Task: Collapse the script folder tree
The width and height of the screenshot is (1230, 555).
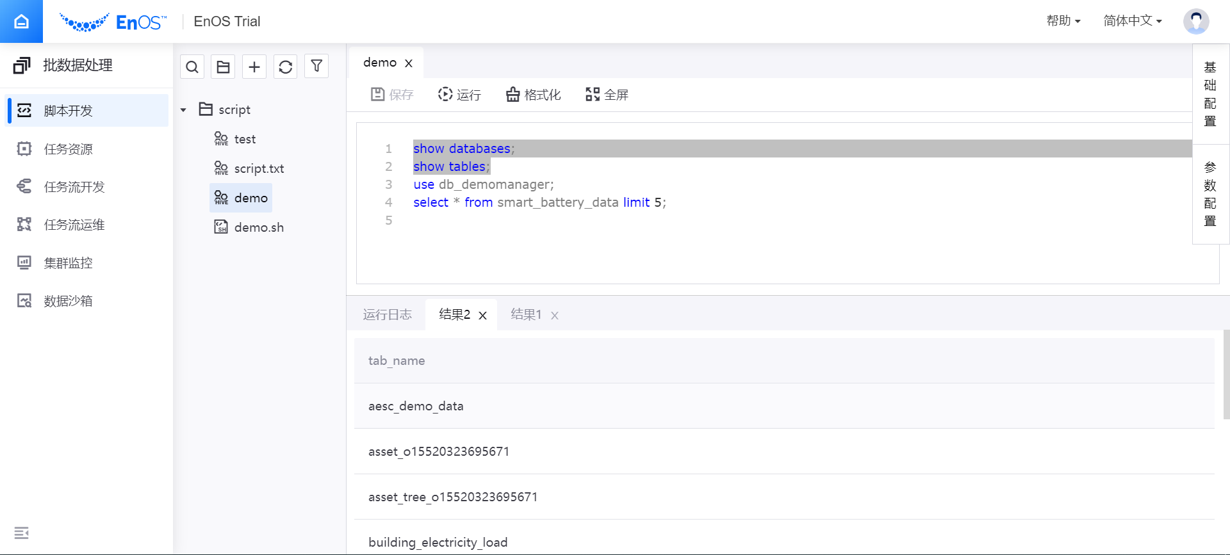Action: [183, 110]
